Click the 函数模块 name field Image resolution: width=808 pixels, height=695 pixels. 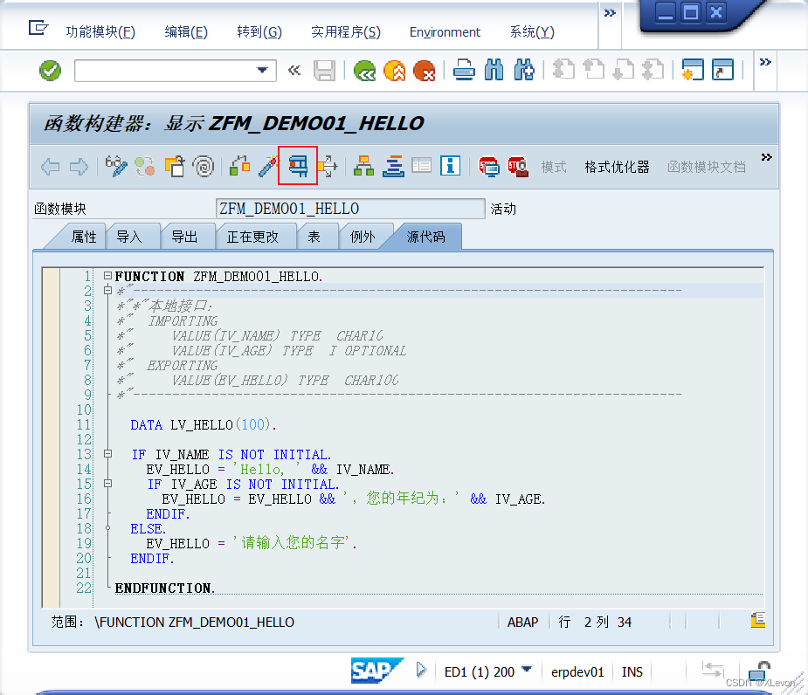click(350, 209)
